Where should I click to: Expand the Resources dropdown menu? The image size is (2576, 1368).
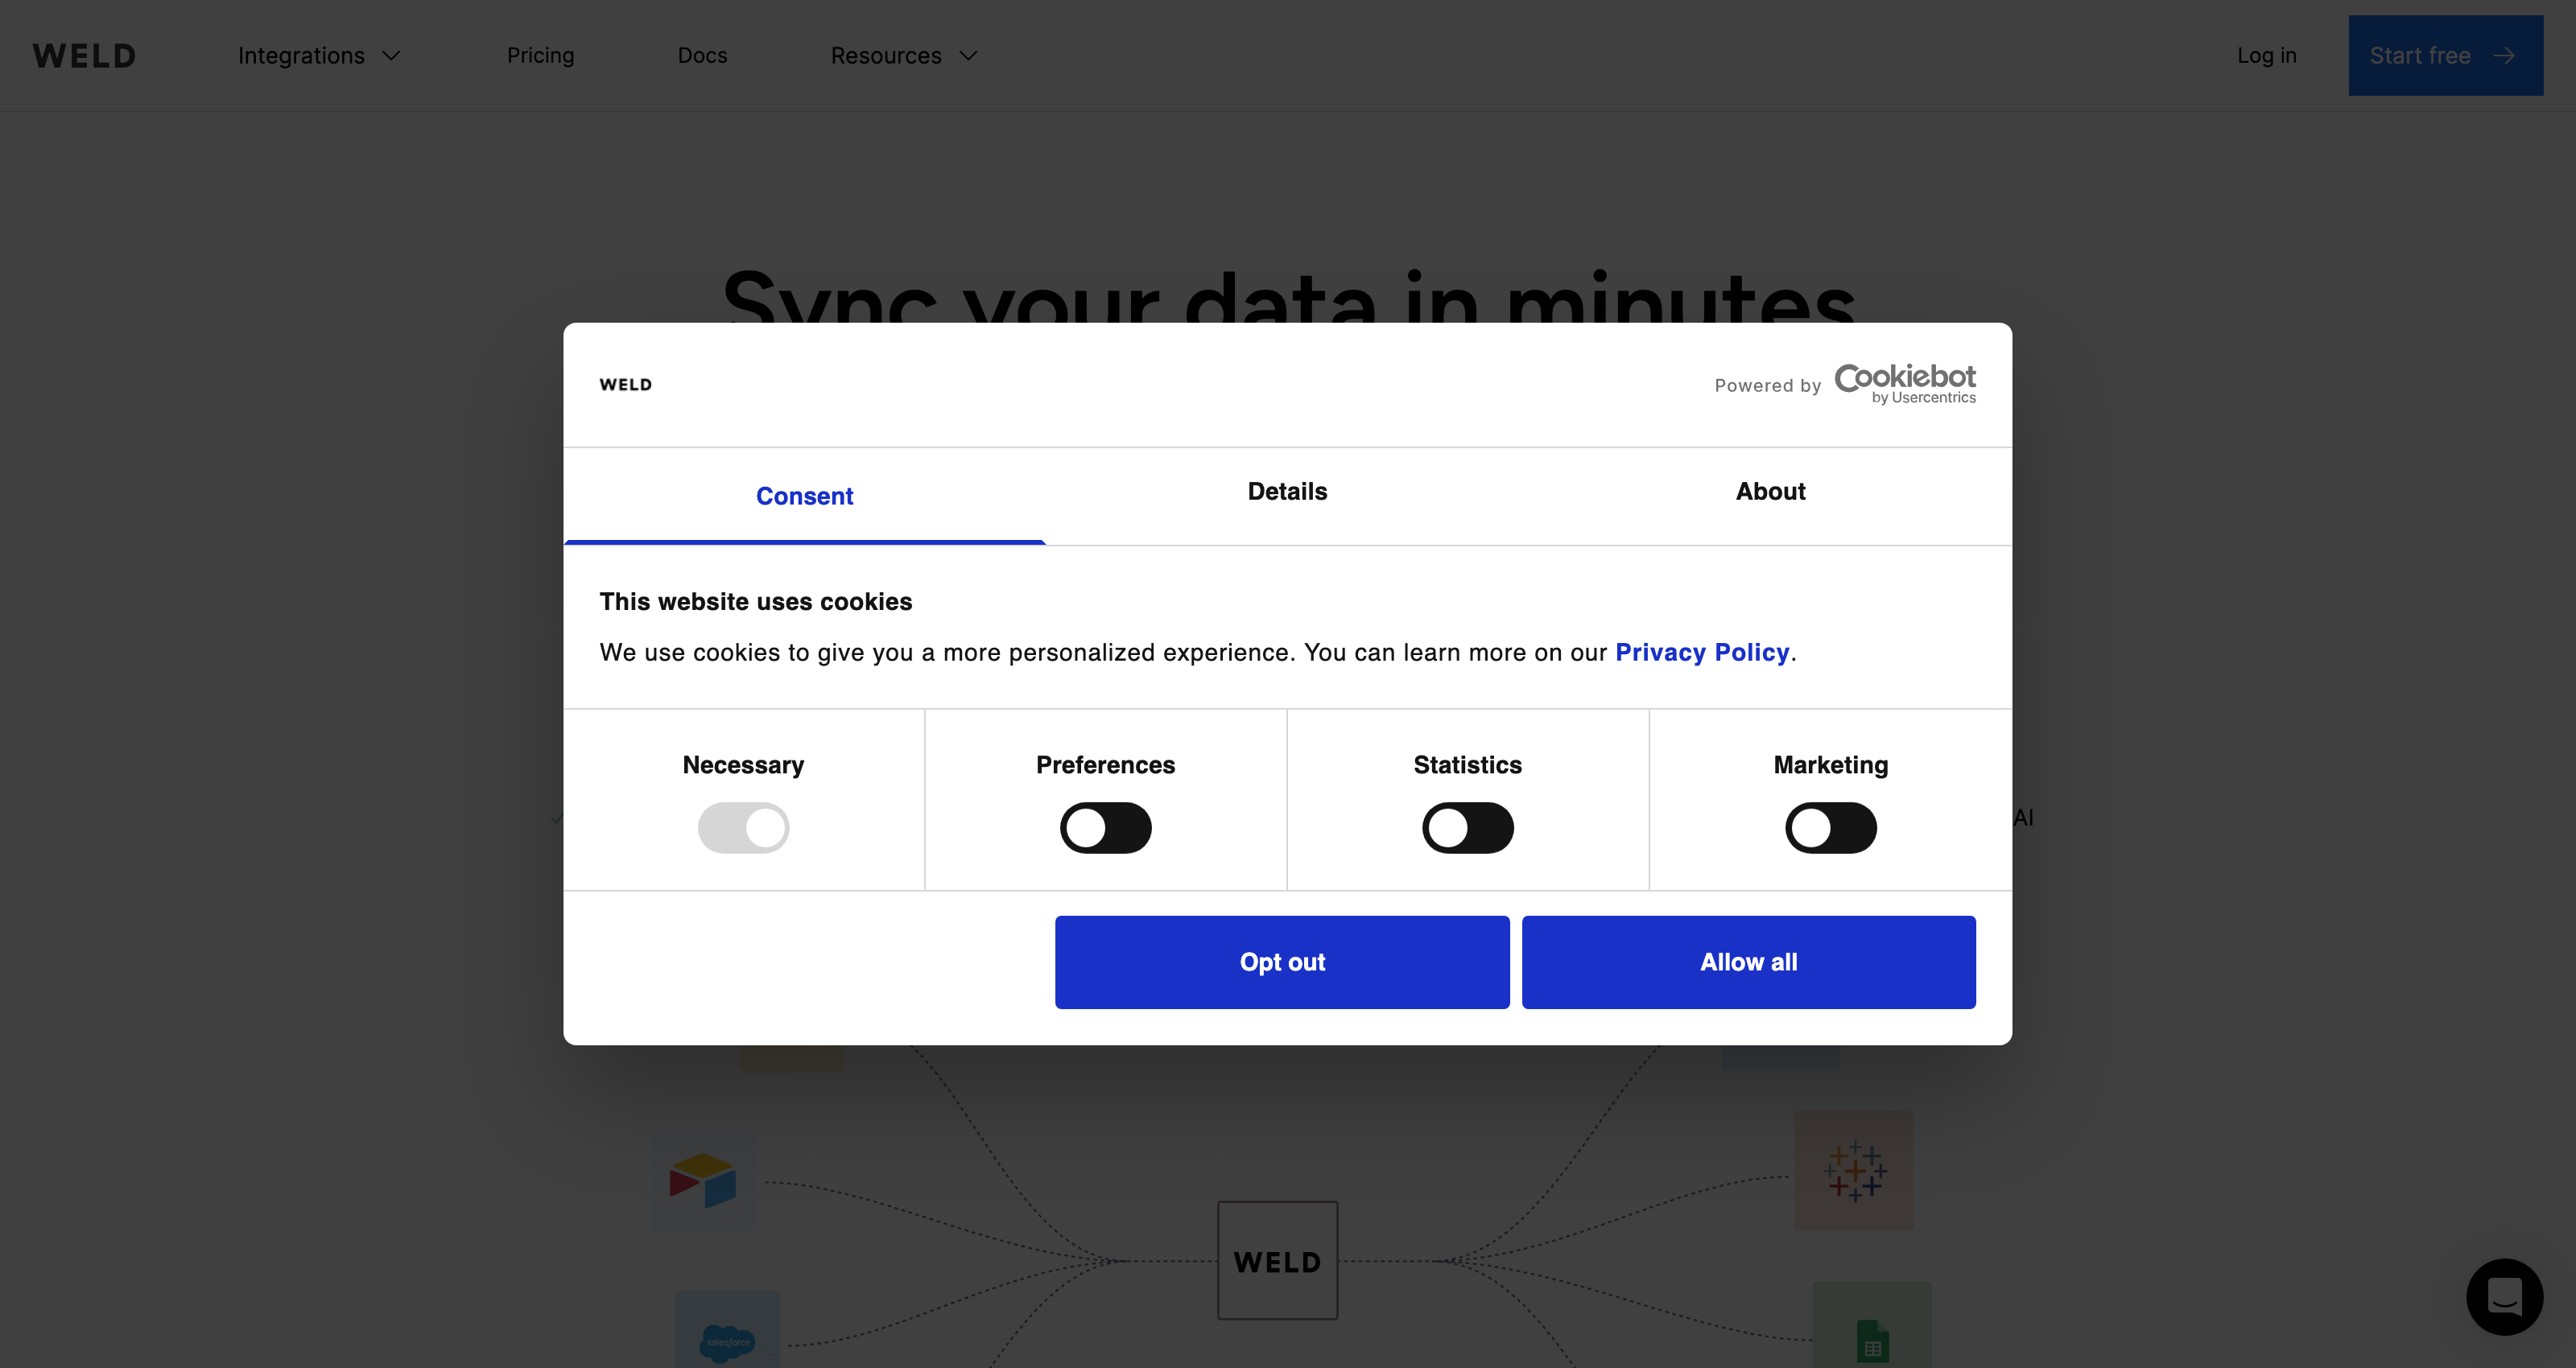pos(904,56)
